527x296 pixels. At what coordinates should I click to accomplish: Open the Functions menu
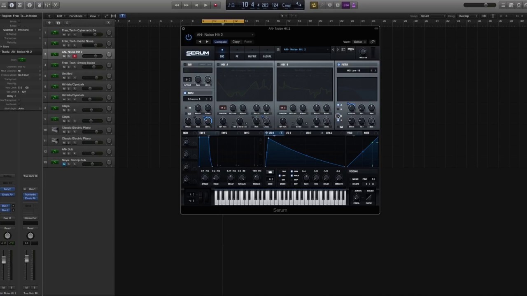pyautogui.click(x=77, y=16)
